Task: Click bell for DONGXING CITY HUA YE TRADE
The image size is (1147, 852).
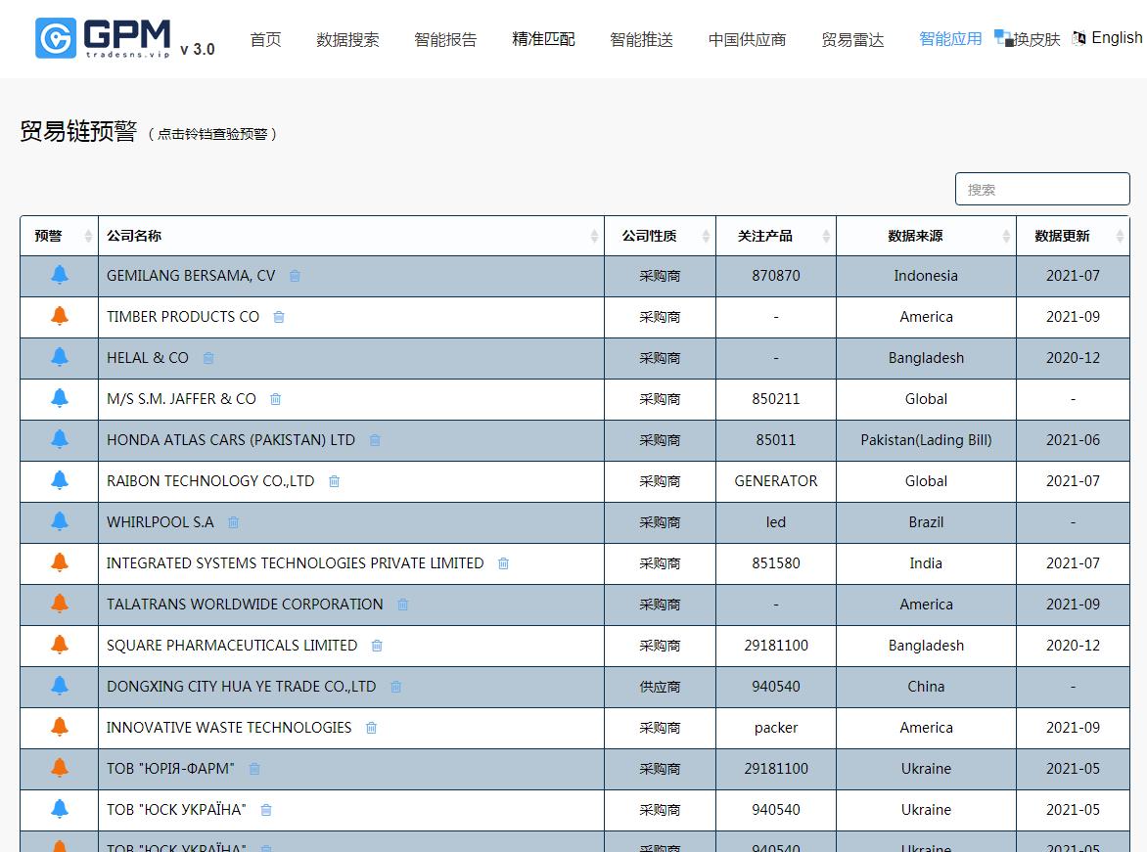Action: coord(60,686)
